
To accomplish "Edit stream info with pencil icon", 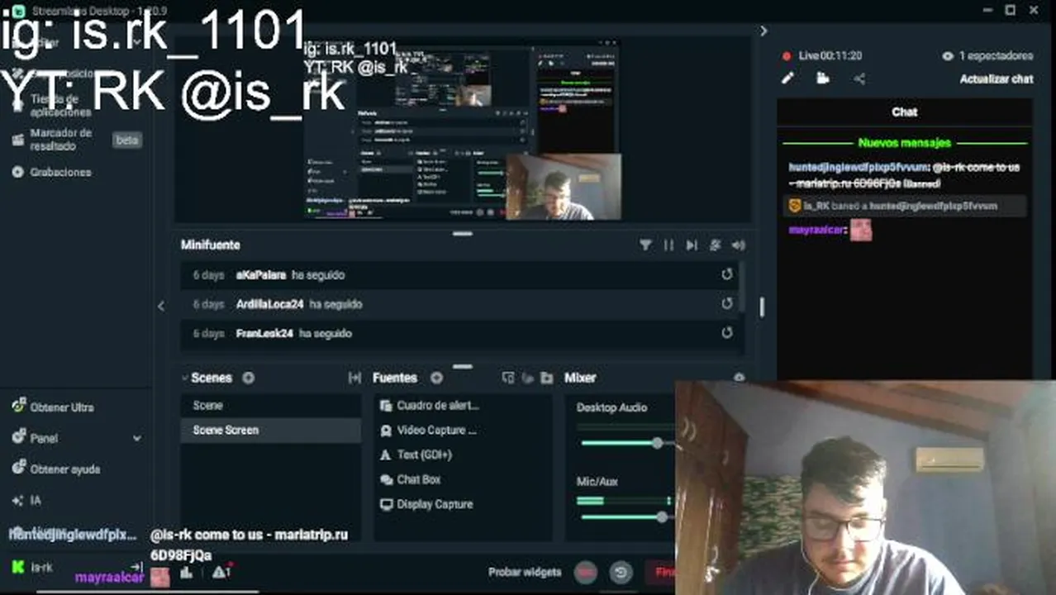I will point(787,79).
